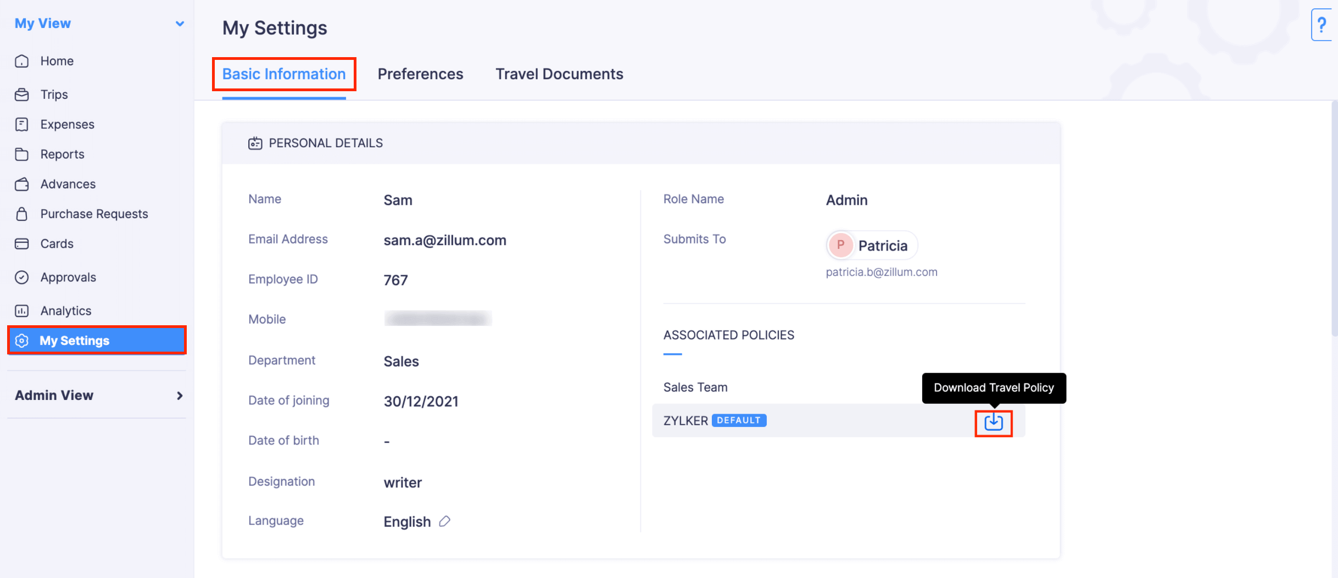Select the My Settings gear icon
Image resolution: width=1338 pixels, height=578 pixels.
[x=22, y=341]
